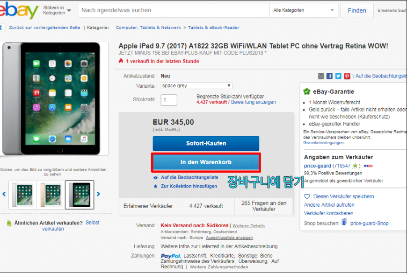Viewport: 407px width, 273px height.
Task: Open price-guard seller profile
Action: point(318,166)
